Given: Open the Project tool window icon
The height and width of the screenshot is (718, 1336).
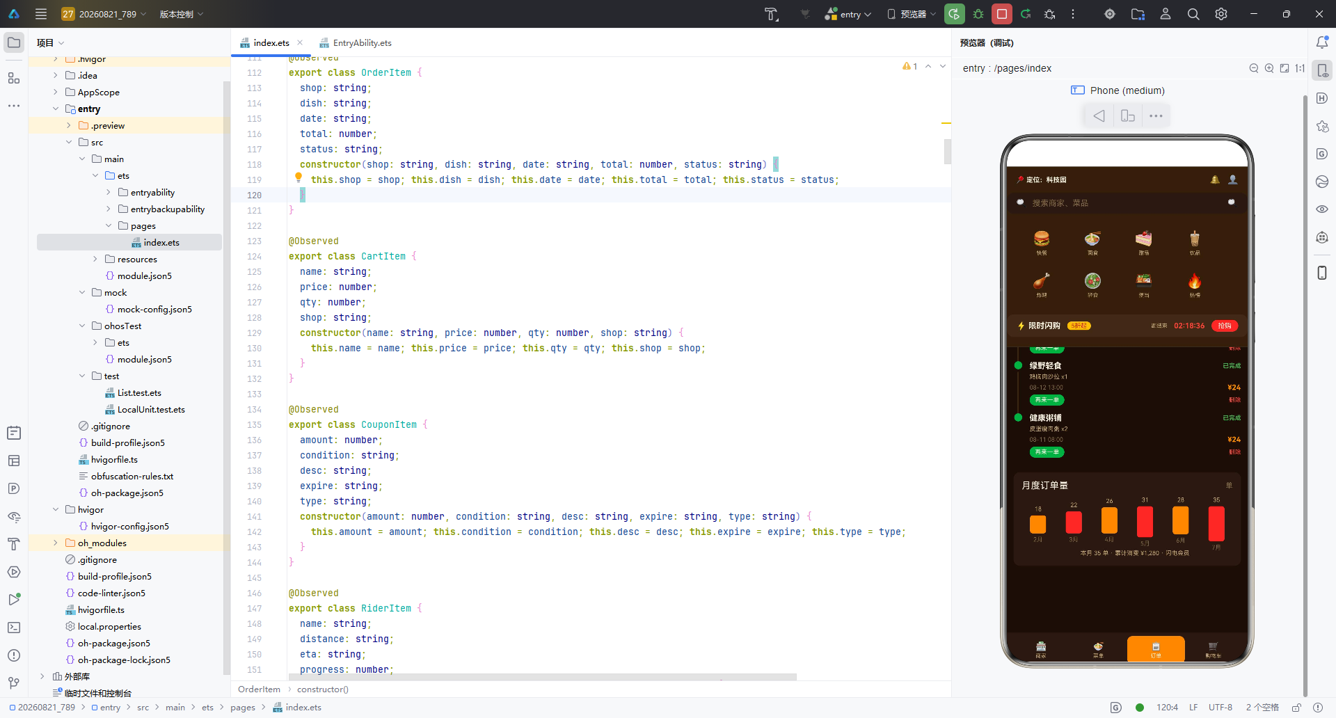Looking at the screenshot, I should point(14,42).
